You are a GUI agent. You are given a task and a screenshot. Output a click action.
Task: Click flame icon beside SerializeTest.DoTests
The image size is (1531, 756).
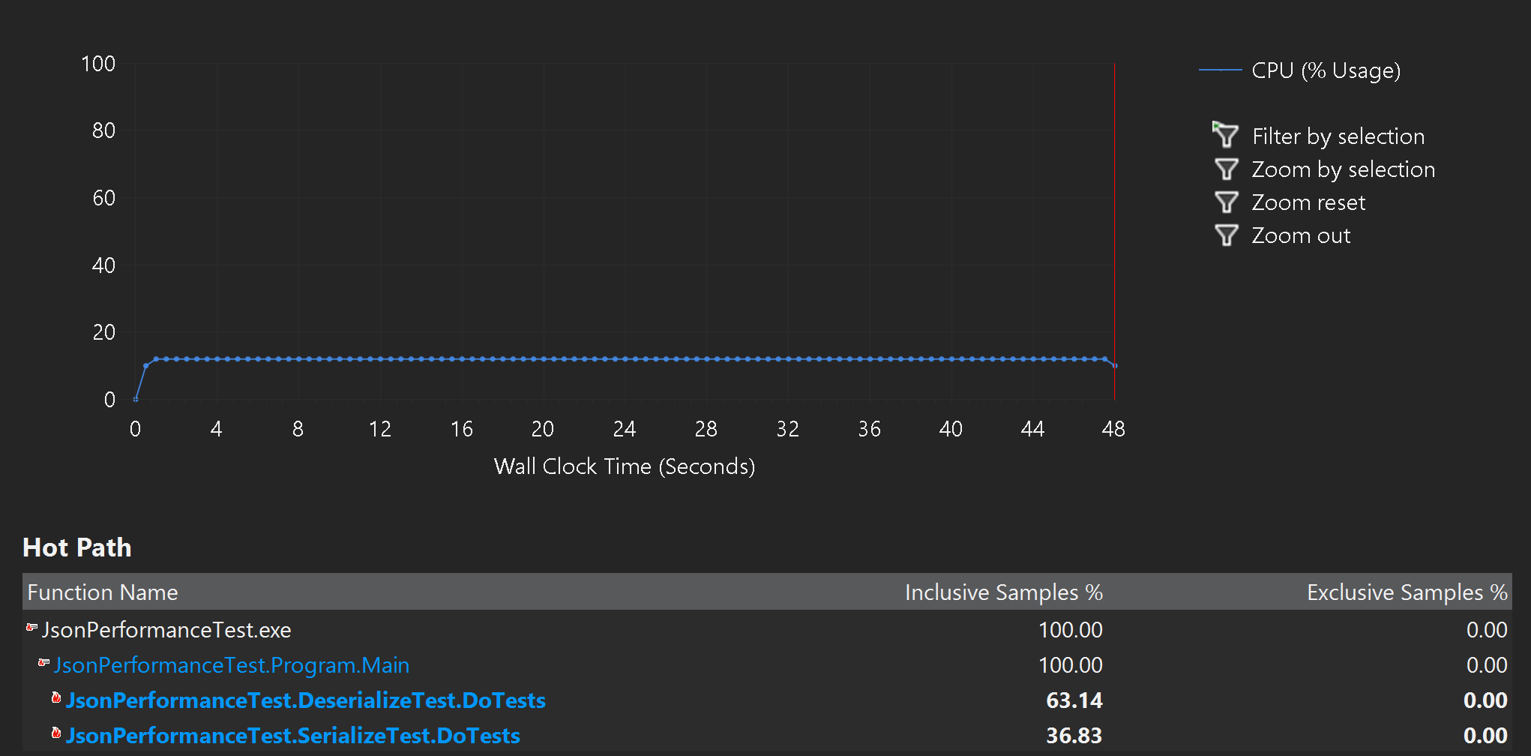click(56, 733)
